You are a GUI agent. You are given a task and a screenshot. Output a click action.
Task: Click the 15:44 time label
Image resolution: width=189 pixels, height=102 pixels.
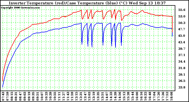pyautogui.click(x=133, y=96)
